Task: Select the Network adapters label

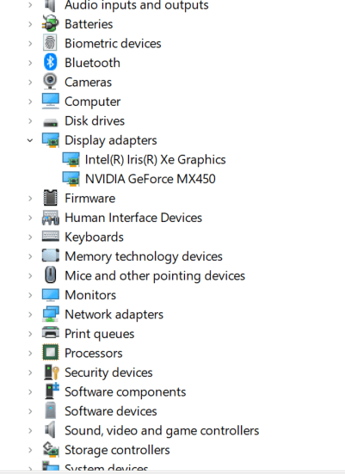Action: (x=114, y=315)
